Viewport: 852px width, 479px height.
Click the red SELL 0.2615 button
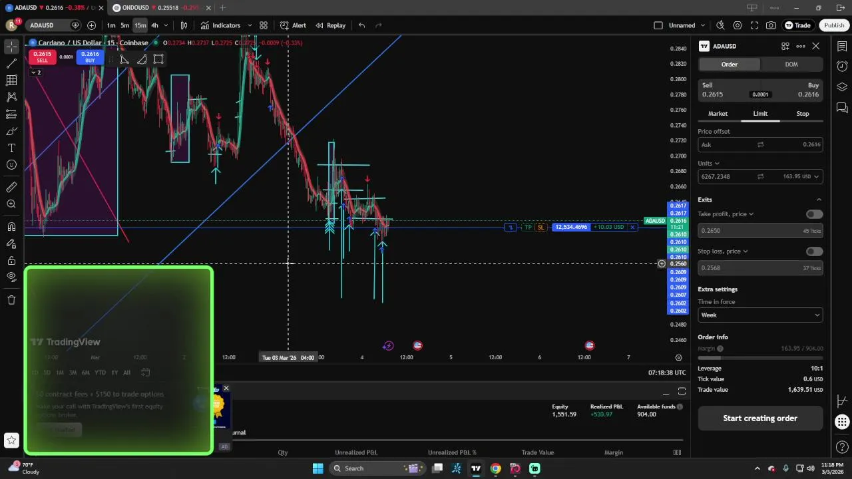coord(42,57)
